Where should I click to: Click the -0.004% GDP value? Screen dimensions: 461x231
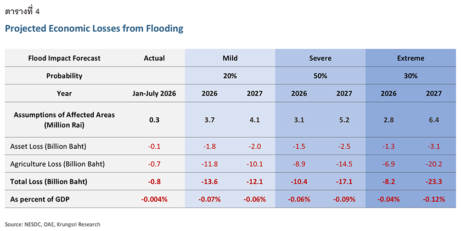click(x=154, y=199)
